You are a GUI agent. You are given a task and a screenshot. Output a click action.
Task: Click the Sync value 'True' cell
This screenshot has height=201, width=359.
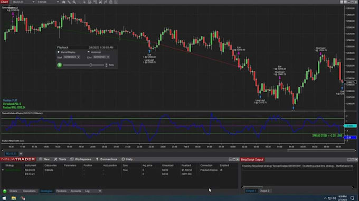(125, 170)
